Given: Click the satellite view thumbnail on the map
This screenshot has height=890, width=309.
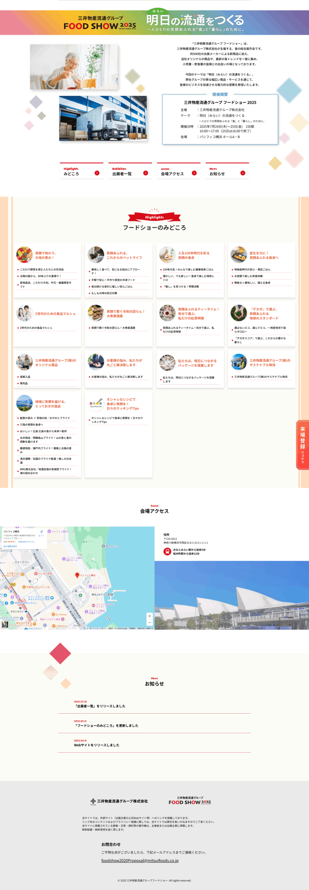Looking at the screenshot, I should 5,624.
